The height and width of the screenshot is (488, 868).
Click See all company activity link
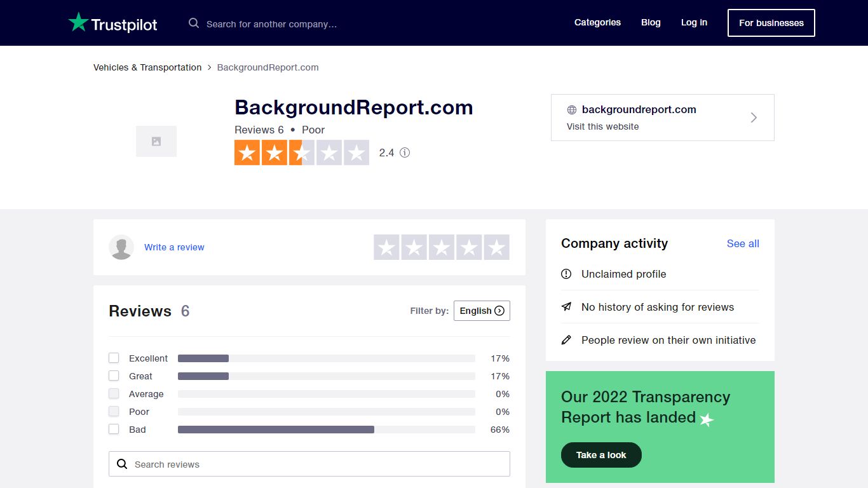click(743, 243)
